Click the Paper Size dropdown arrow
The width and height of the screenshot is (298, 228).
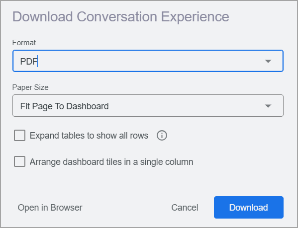coord(268,106)
